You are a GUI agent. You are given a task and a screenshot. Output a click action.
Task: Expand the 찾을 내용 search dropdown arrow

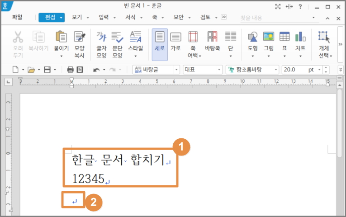313,18
